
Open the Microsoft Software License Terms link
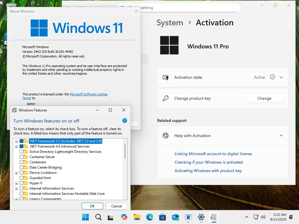click(x=65, y=96)
